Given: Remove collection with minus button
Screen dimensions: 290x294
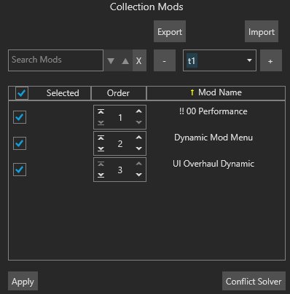Looking at the screenshot, I should pyautogui.click(x=165, y=60).
